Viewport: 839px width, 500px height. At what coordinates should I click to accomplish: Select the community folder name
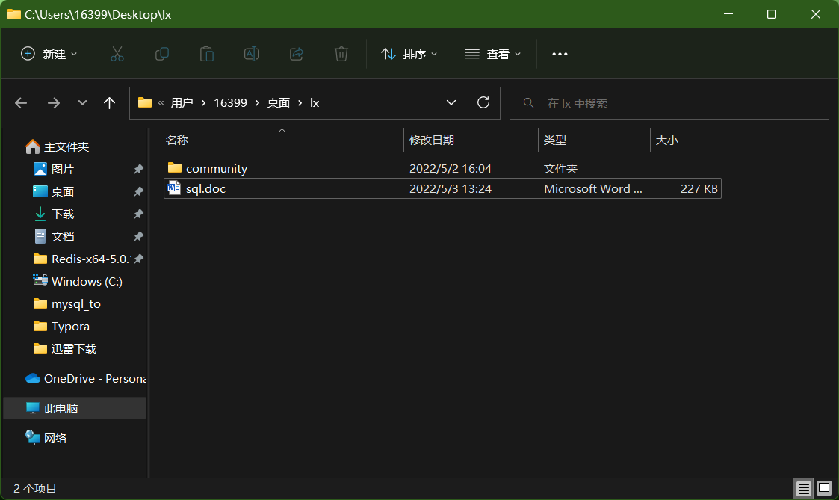click(217, 168)
